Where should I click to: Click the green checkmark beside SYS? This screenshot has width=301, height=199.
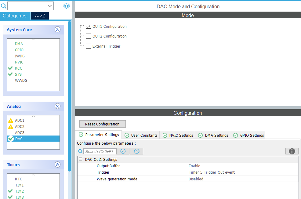pos(10,74)
